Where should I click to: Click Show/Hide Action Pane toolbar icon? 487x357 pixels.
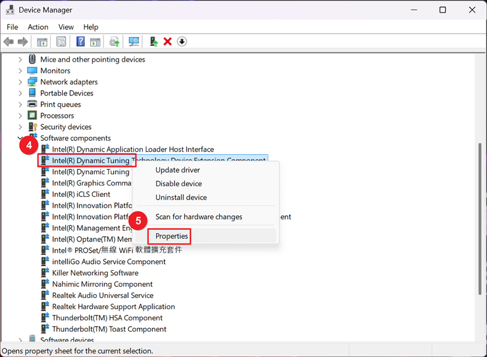click(95, 42)
